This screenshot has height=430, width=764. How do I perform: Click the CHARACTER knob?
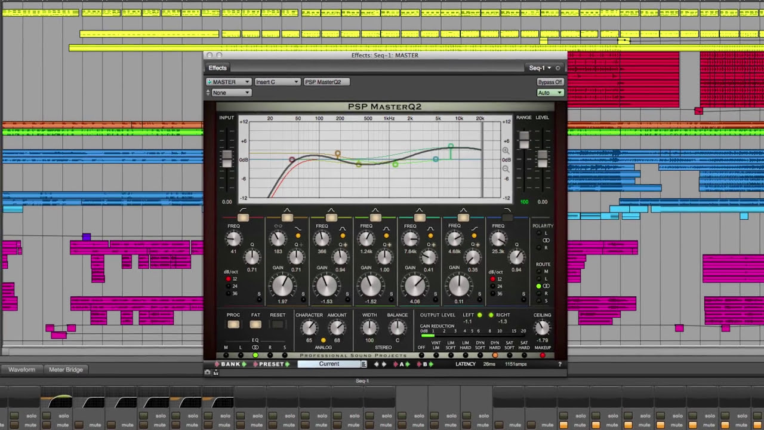(309, 327)
